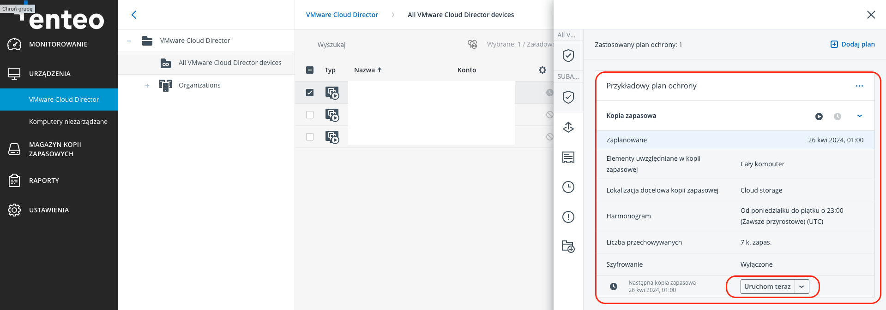Viewport: 886px width, 310px height.
Task: Check the third device row checkbox
Action: (x=310, y=137)
